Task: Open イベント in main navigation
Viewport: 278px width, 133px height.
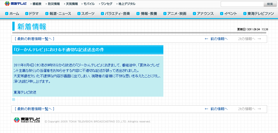Action: 230,13
